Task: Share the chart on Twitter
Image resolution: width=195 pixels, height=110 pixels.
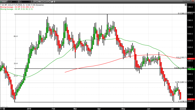Action: [52, 2]
